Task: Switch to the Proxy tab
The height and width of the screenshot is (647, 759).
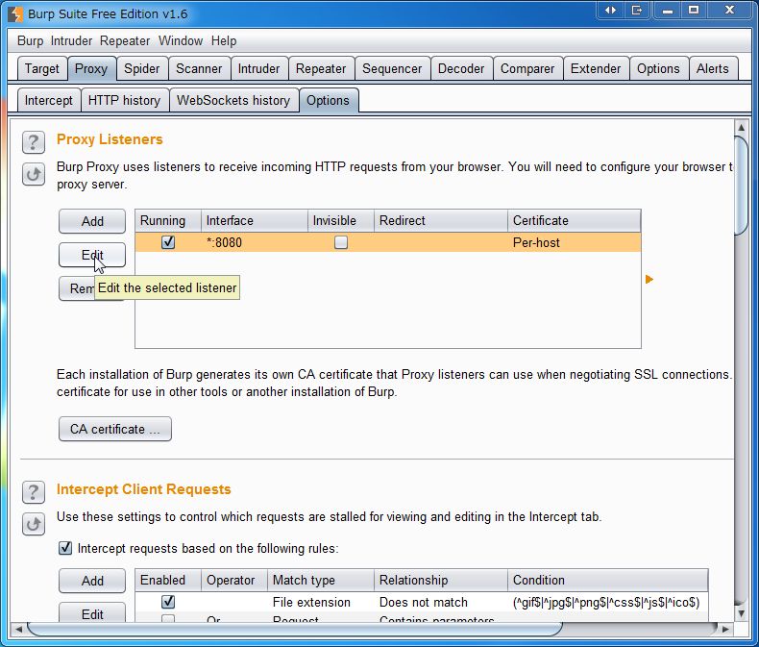Action: 91,69
